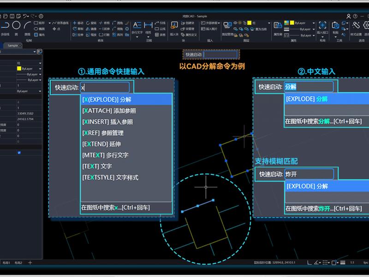Insert a 表格 table

click(160, 35)
